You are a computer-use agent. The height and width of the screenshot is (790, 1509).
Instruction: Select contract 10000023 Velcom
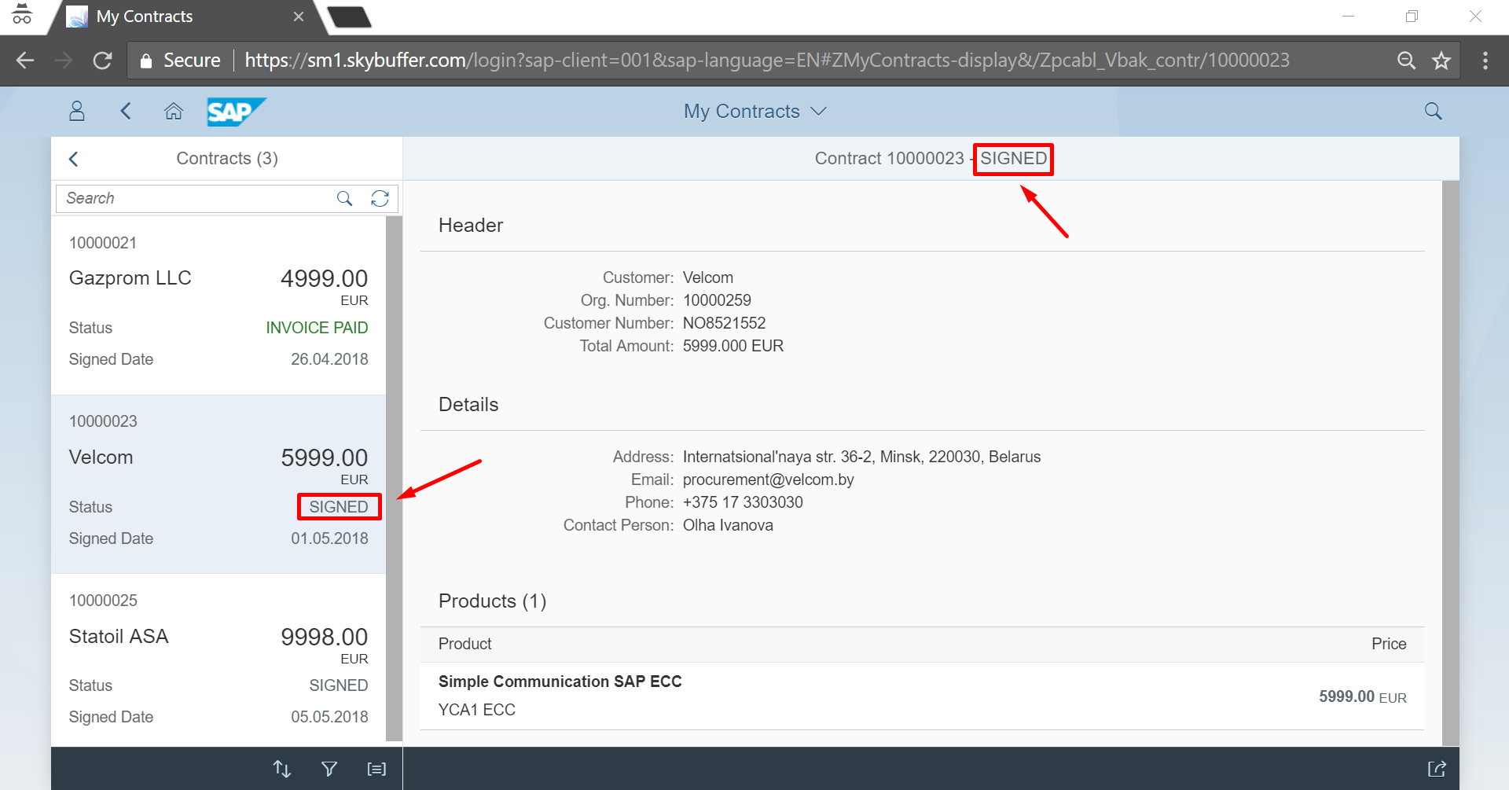tap(218, 484)
